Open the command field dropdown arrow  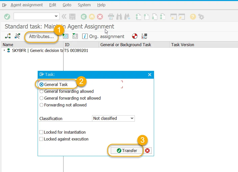[56, 16]
